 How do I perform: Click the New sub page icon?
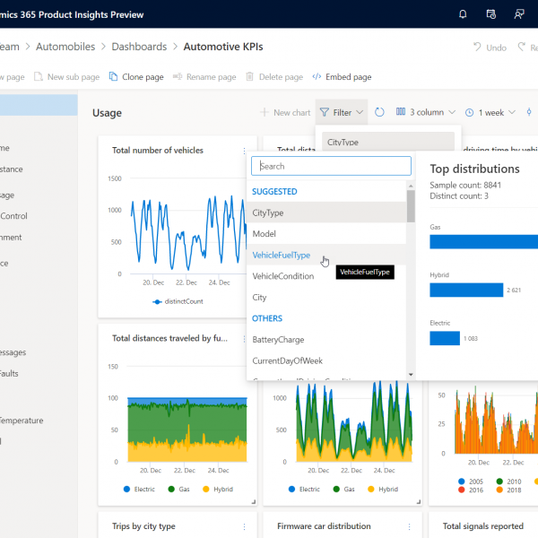tap(38, 76)
